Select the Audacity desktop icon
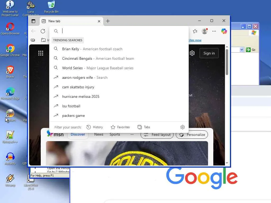 pyautogui.click(x=10, y=159)
